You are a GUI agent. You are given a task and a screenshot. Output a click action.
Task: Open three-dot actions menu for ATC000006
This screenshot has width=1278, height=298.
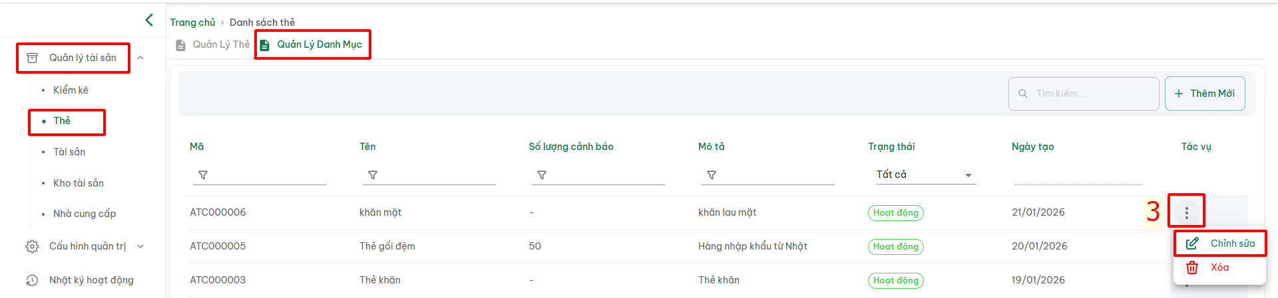[x=1186, y=212]
